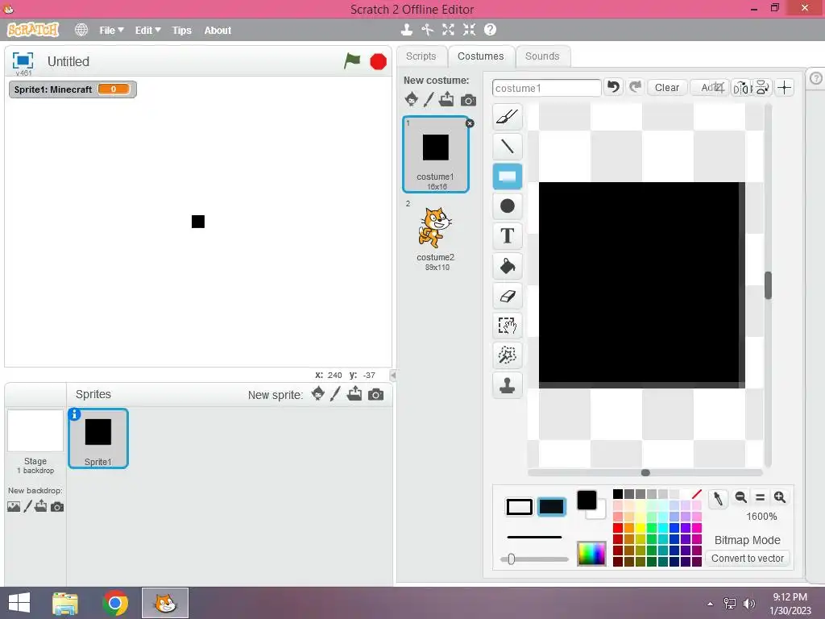Select the Remove background wand tool
Screen dimensions: 825x619
point(508,355)
